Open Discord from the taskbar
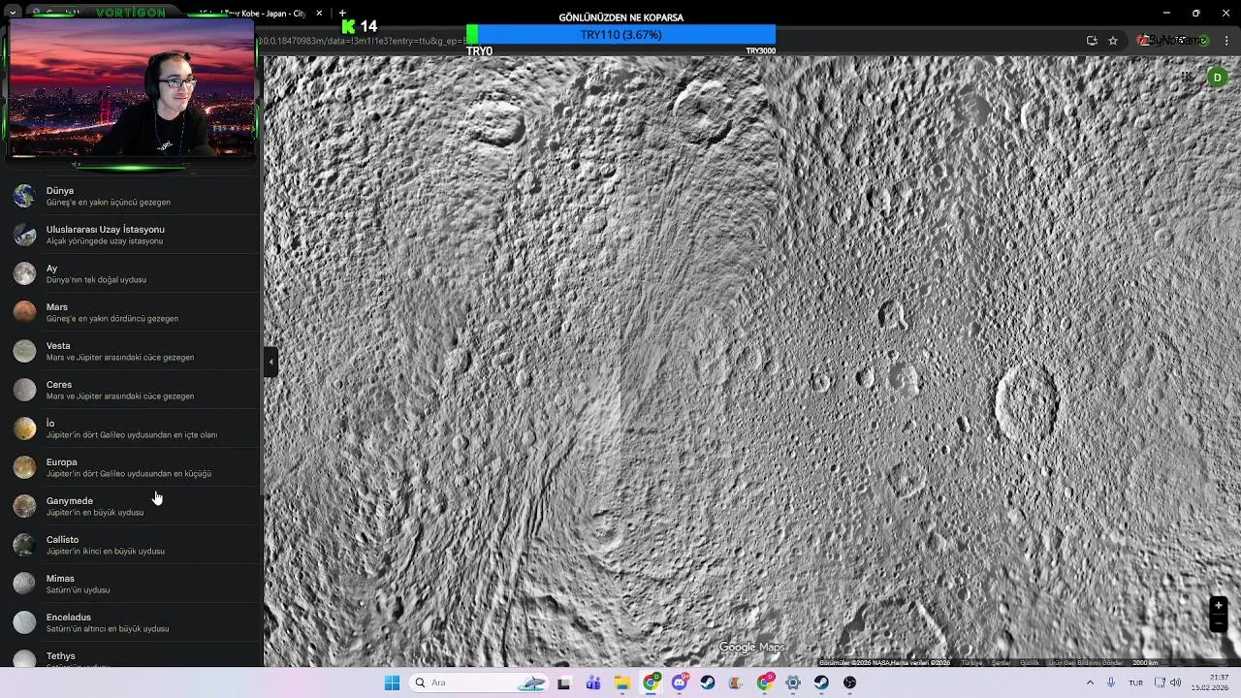1241x698 pixels. (x=680, y=682)
